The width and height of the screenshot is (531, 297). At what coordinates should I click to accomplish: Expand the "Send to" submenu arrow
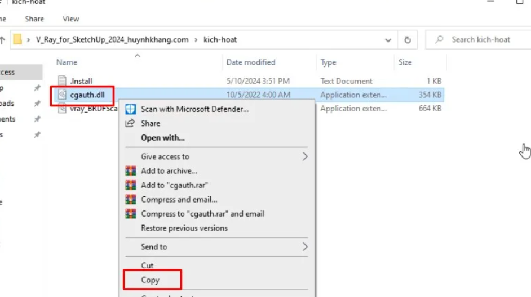click(305, 246)
